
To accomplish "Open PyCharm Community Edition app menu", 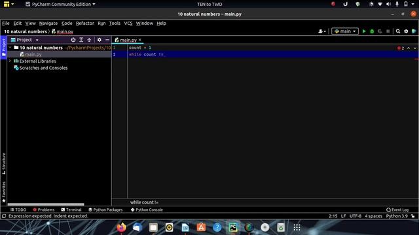I will [x=60, y=5].
